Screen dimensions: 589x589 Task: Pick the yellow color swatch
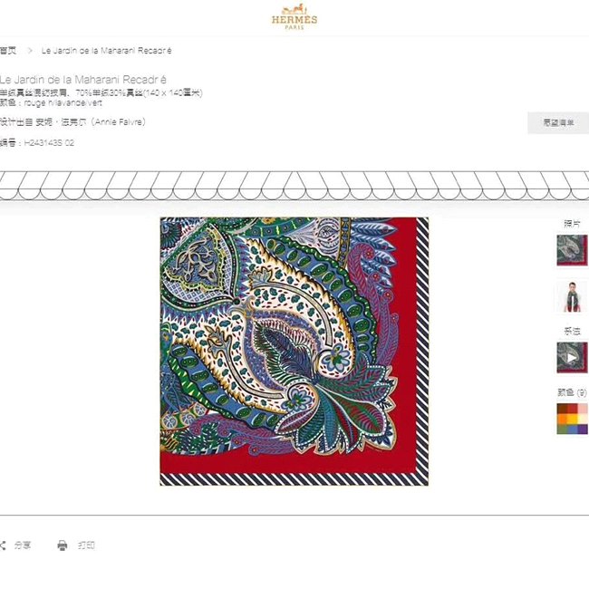[x=572, y=419]
